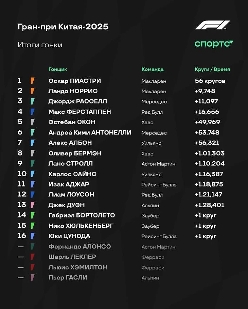Viewport: 248px width, 309px height.
Task: Click the Итоги гонки subtitle
Action: [x=40, y=45]
